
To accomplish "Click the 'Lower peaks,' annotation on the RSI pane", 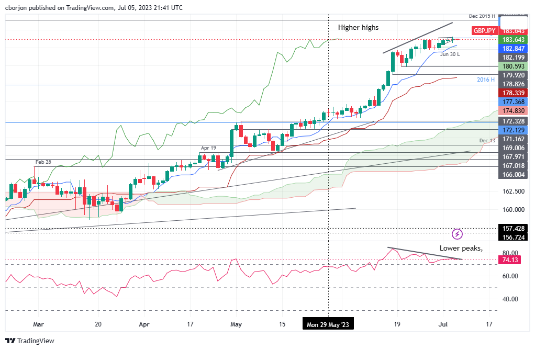I will click(461, 248).
